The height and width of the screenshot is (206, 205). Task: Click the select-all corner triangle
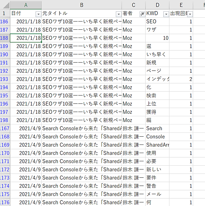click(6, 5)
